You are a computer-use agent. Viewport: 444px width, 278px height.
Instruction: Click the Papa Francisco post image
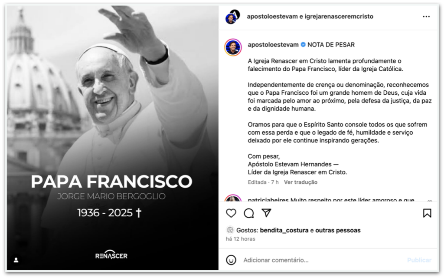[113, 138]
